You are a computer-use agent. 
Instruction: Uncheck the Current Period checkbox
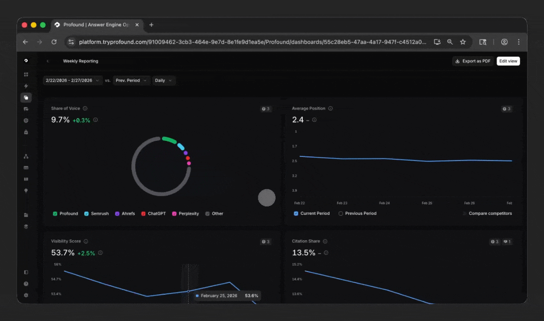[296, 214]
